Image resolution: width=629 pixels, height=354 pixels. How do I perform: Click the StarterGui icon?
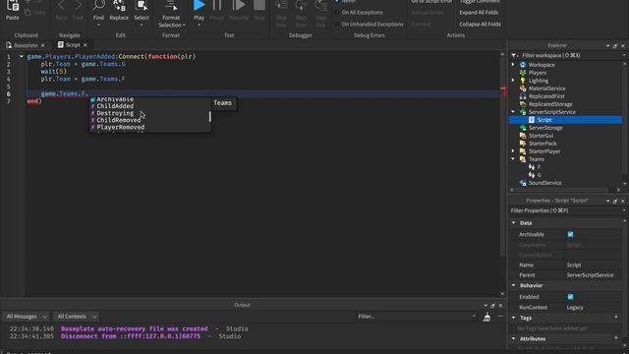pos(523,136)
